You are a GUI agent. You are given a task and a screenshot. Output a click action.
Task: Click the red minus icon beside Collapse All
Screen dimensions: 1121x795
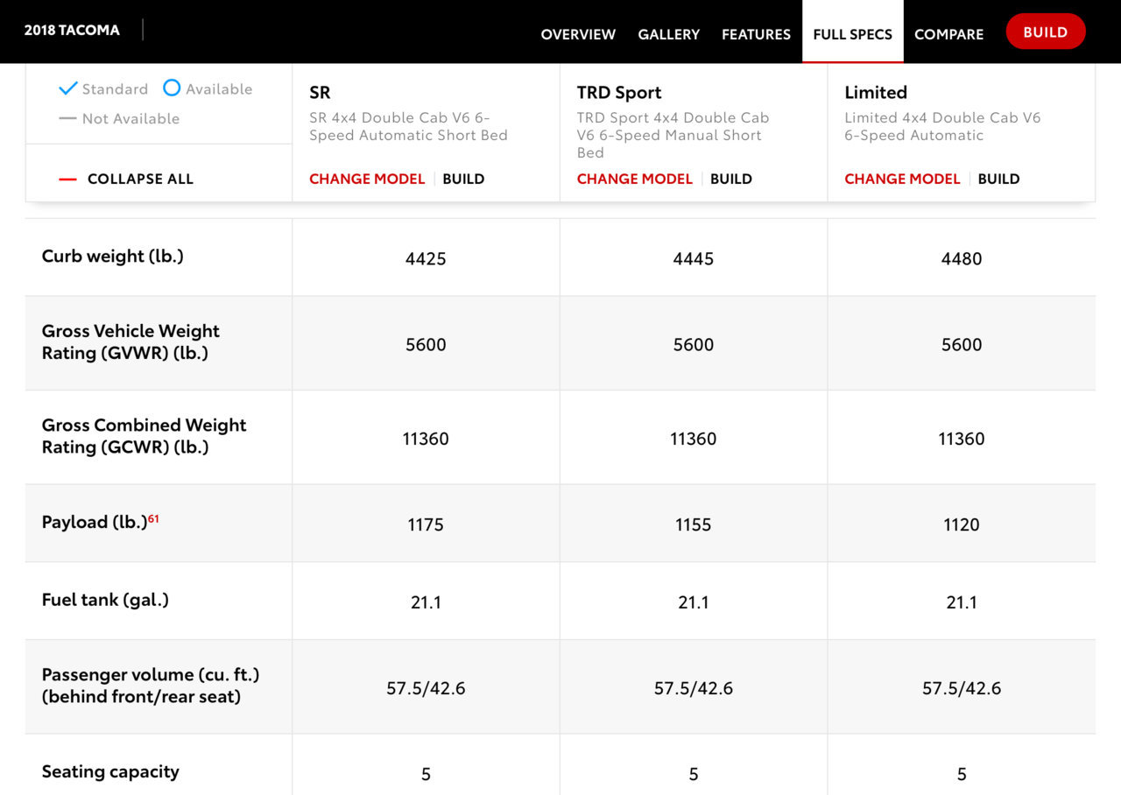click(x=67, y=179)
